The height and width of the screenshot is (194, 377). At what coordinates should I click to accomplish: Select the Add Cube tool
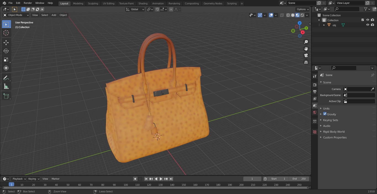point(6,96)
